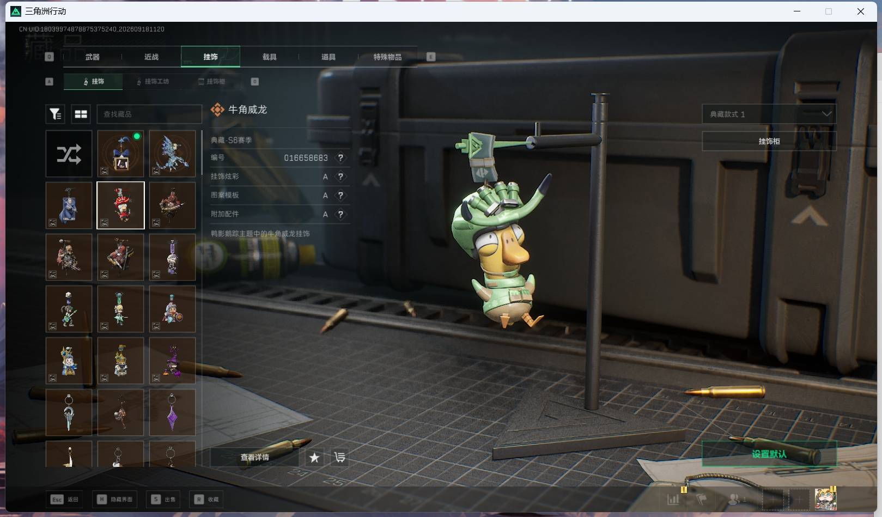Select the blue gift box charm
The width and height of the screenshot is (882, 517).
120,154
